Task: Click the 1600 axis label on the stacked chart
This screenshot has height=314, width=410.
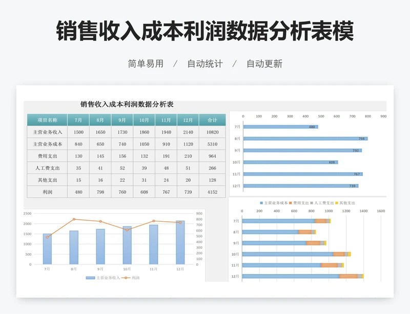Action: (x=381, y=211)
